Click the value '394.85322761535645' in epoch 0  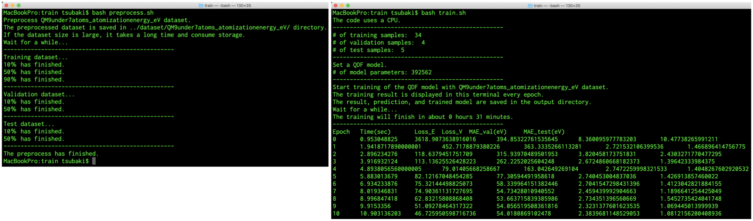527,139
